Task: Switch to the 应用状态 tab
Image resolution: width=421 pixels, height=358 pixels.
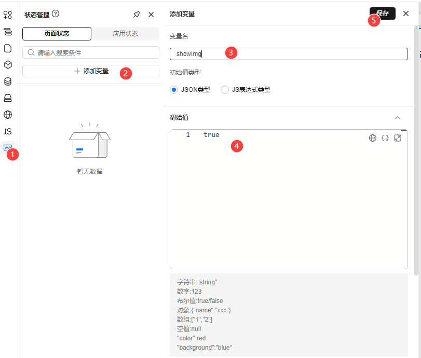Action: pos(125,34)
